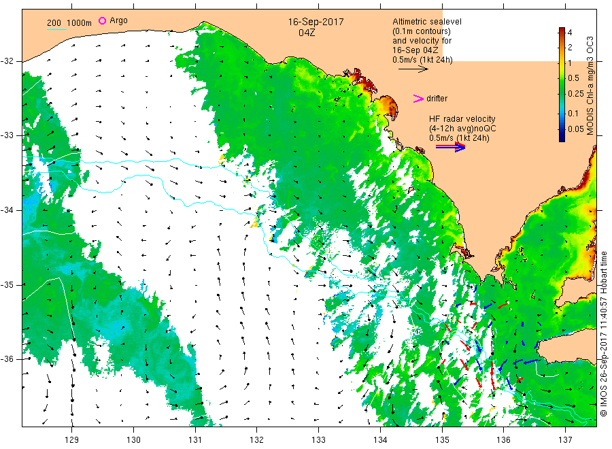Click the colorbar value 0.25
612x449 pixels.
click(576, 94)
